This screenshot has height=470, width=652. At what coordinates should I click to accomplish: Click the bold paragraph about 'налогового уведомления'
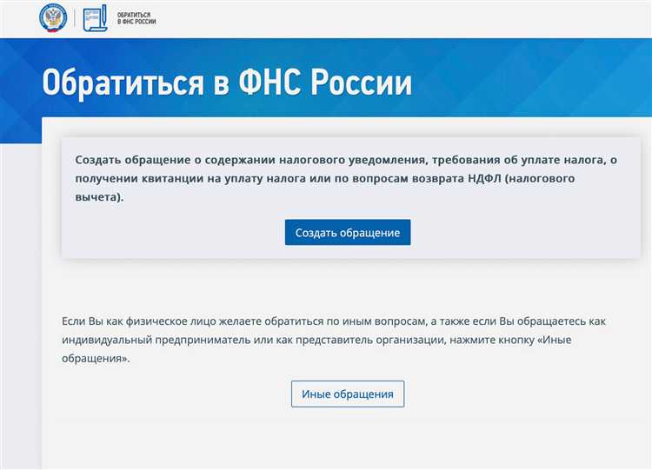(x=346, y=178)
